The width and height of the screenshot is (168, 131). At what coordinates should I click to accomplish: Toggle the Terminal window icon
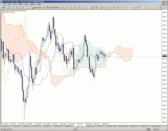(24, 8)
